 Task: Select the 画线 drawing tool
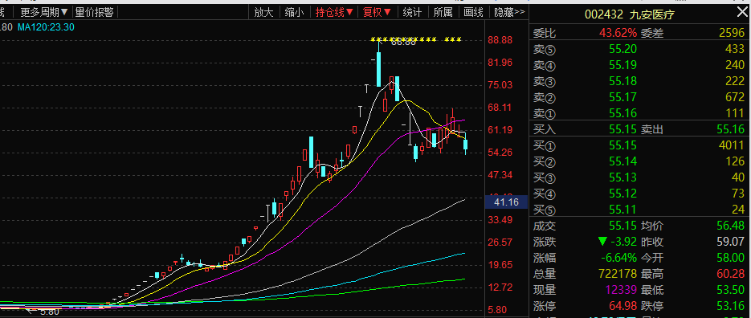coord(473,12)
